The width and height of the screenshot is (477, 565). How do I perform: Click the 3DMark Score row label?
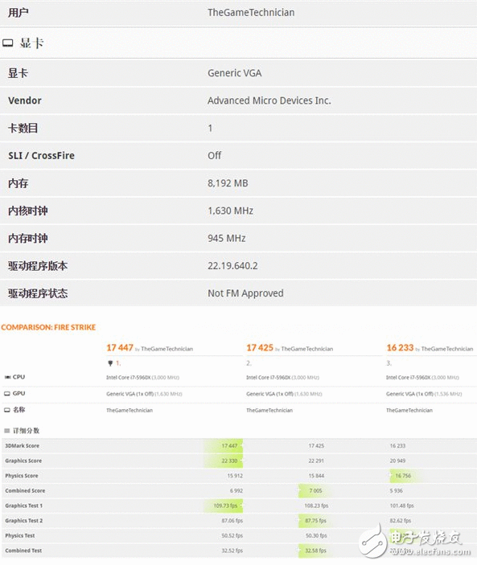[x=22, y=446]
